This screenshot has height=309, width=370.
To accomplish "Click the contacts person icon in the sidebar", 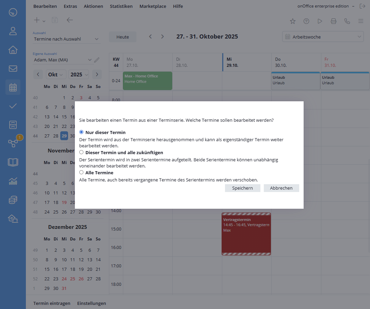I will pos(13,31).
